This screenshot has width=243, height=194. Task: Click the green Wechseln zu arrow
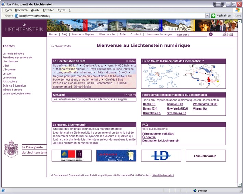click(213, 16)
